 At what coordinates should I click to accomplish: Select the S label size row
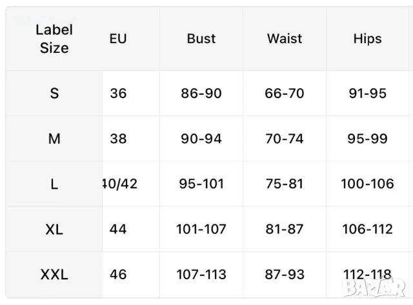pos(54,93)
